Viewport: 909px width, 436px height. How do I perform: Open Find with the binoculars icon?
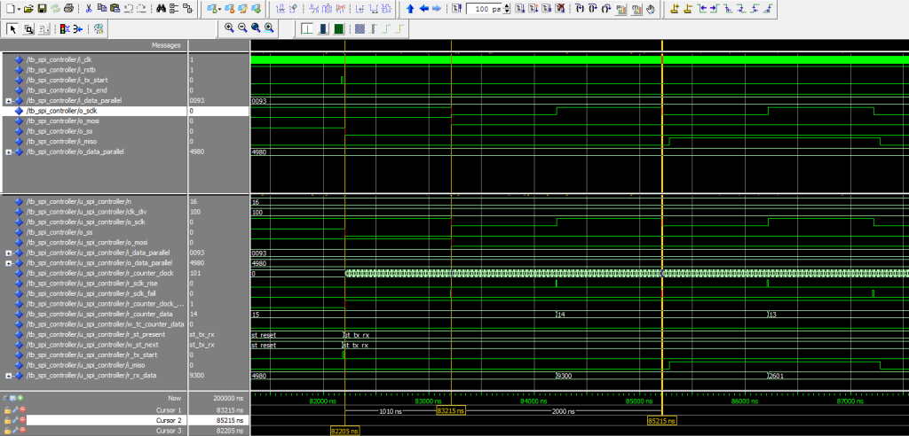(162, 9)
